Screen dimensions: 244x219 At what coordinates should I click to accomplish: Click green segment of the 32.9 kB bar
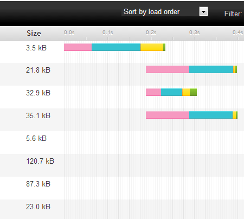point(193,92)
